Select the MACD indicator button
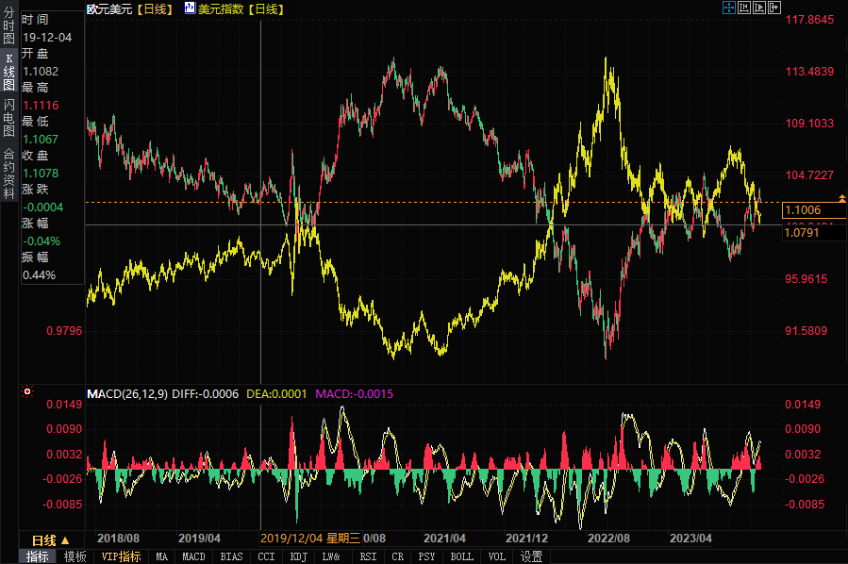 [193, 556]
